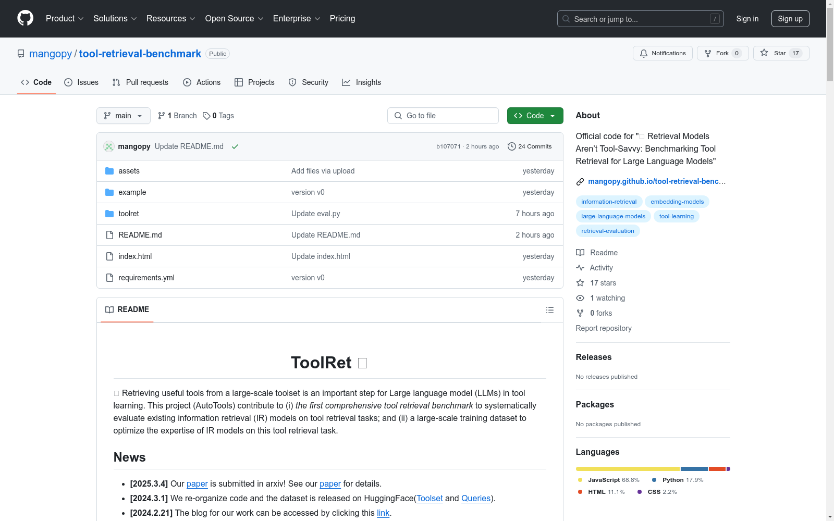Click the red HTML language bar segment
Image resolution: width=834 pixels, height=521 pixels.
click(717, 469)
